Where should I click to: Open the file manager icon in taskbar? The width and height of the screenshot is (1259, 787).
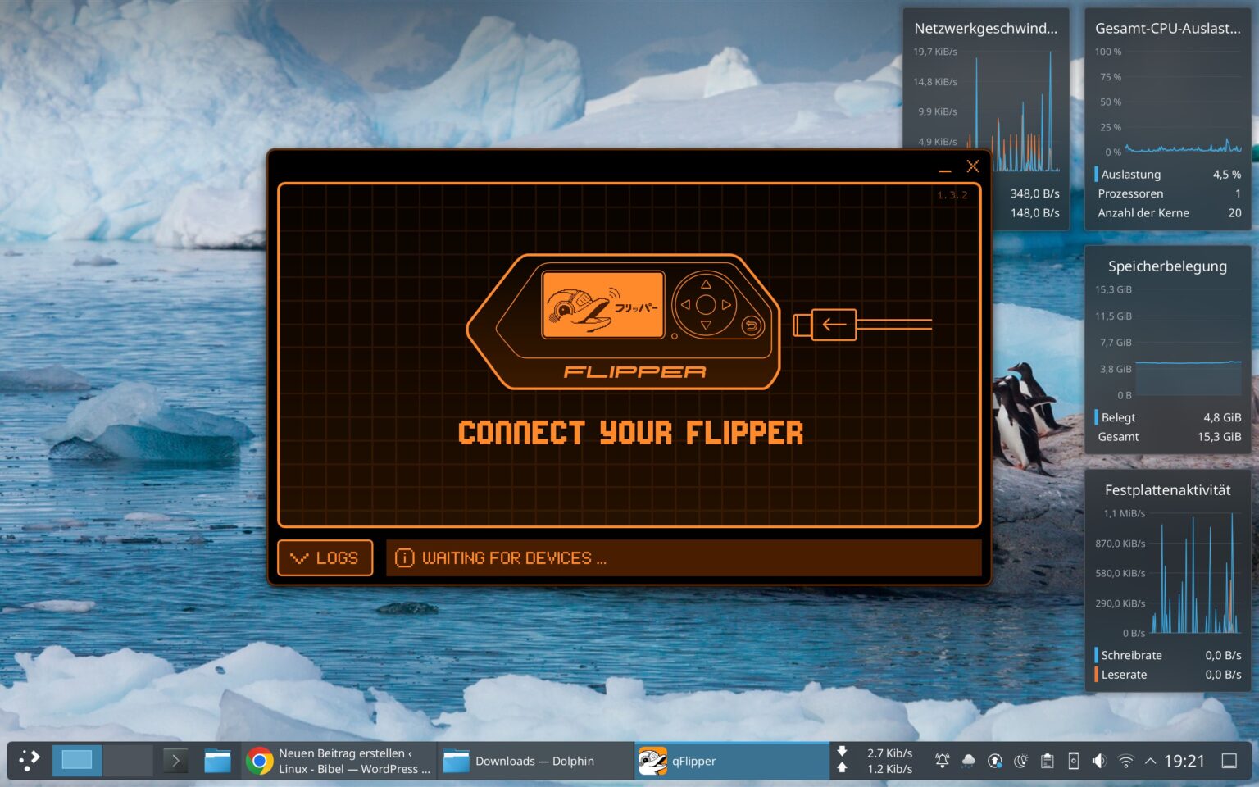click(x=217, y=761)
